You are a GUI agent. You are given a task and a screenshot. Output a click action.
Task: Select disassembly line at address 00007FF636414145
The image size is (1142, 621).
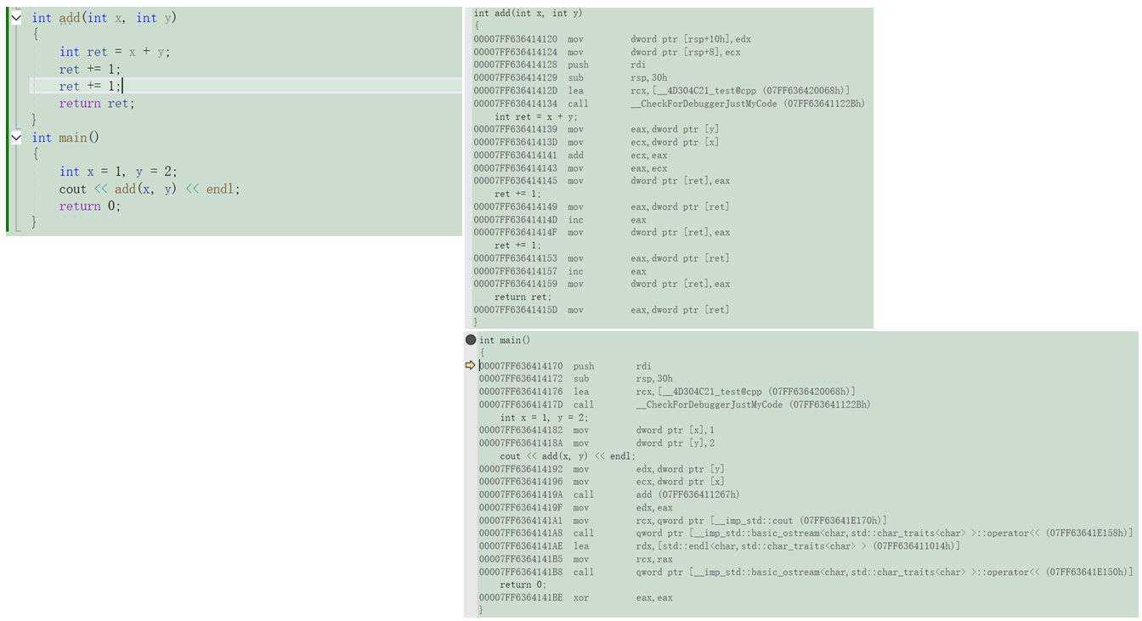[602, 181]
